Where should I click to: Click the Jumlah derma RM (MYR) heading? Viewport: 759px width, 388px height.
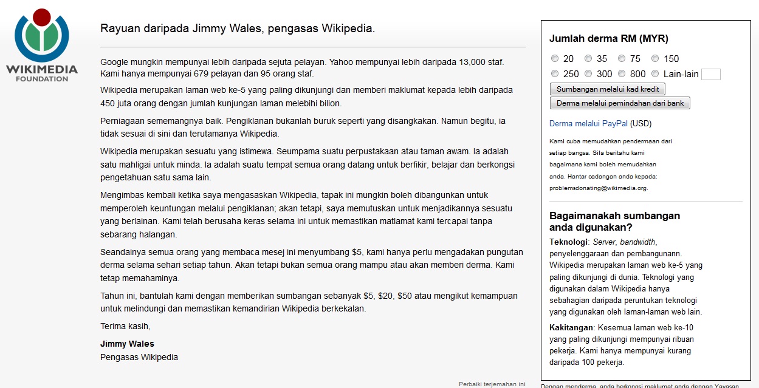click(x=609, y=39)
